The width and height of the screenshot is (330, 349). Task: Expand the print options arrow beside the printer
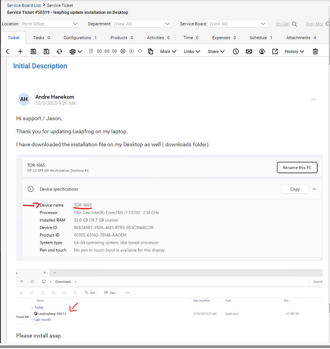tap(80, 51)
